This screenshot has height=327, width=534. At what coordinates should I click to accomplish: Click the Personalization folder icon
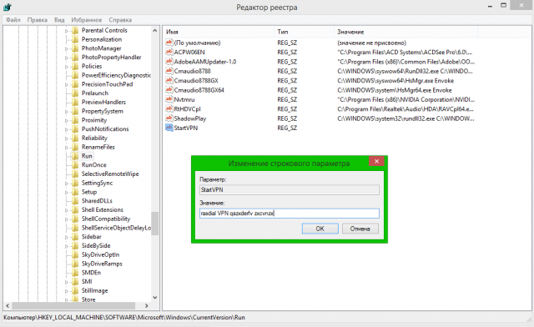(75, 39)
